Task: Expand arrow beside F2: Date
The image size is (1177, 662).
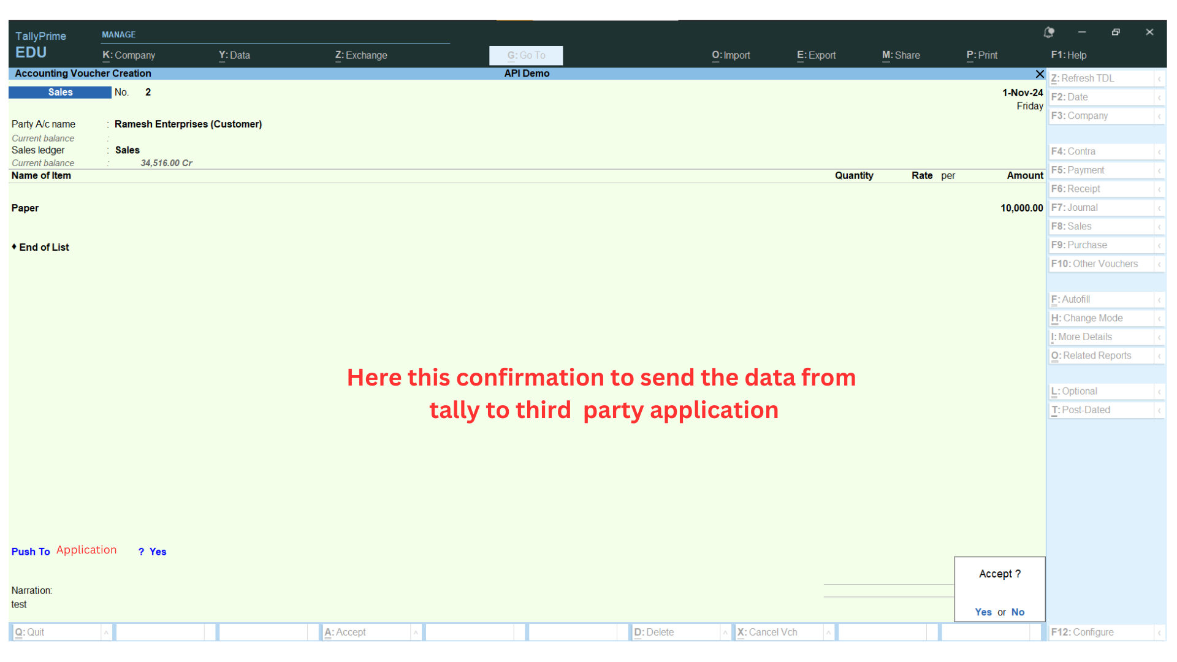Action: coord(1159,97)
